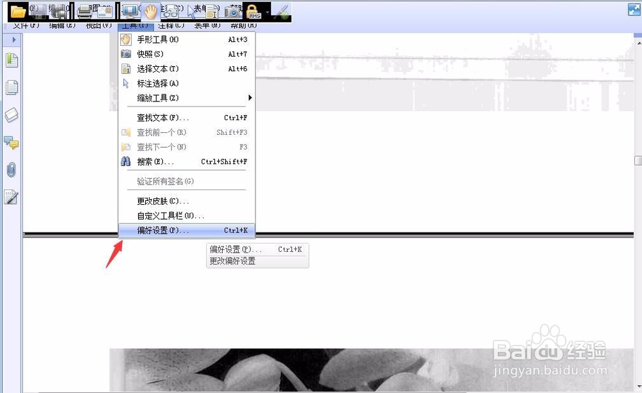Choose 查找文本 (F)... from the menu
Screen dimensions: 642x393
[x=187, y=118]
